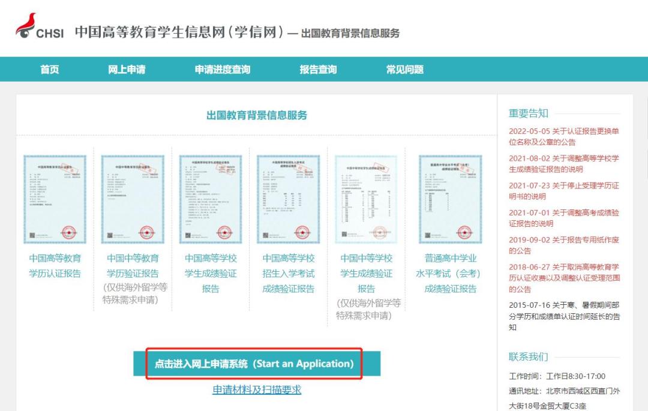The width and height of the screenshot is (648, 411).
Task: Click the 出国教育背景信息服务 panel heading
Action: (257, 115)
